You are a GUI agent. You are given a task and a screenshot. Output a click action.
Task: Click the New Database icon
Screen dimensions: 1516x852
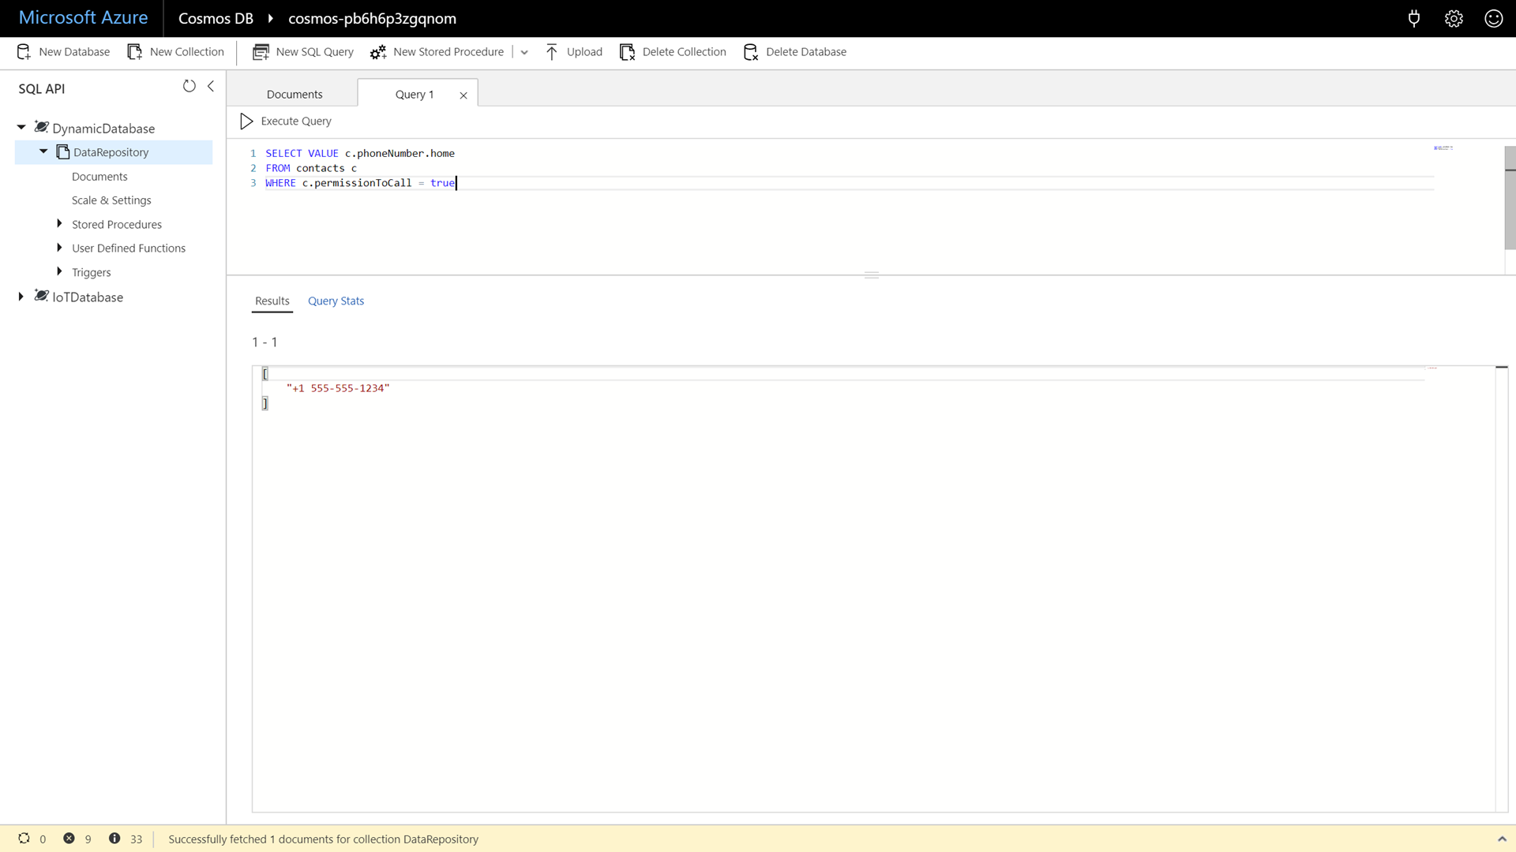point(24,52)
